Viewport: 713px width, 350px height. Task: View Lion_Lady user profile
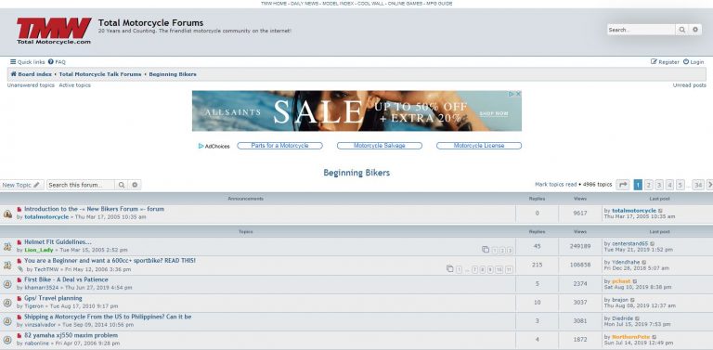point(39,250)
